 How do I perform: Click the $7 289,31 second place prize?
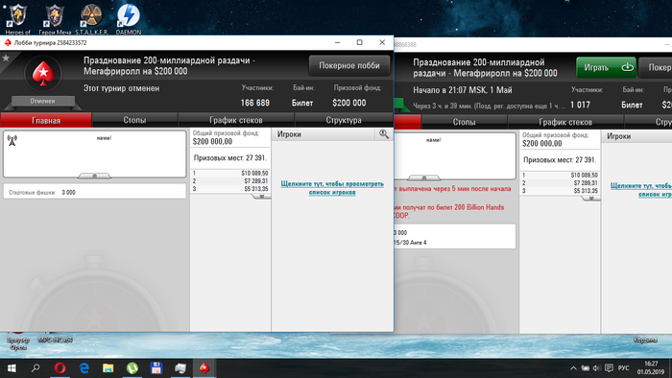tap(256, 181)
